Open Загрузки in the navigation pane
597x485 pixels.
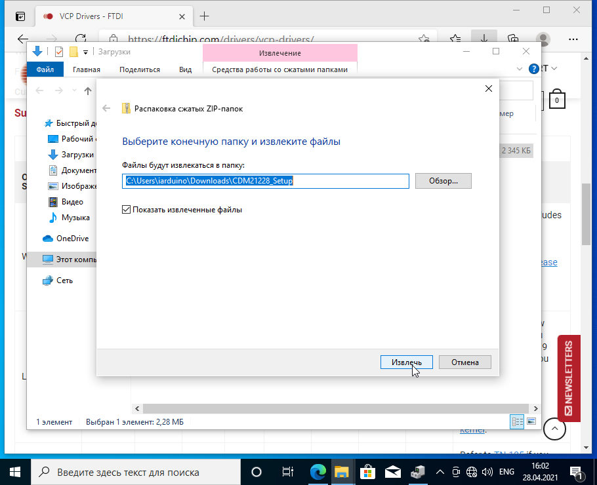pyautogui.click(x=71, y=155)
